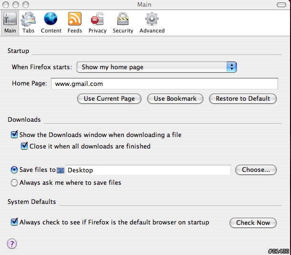Open the Security lock pane

pos(123,23)
